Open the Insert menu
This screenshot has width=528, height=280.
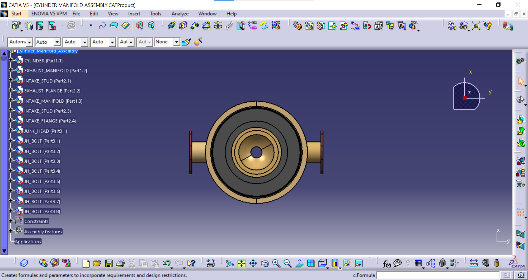(134, 14)
